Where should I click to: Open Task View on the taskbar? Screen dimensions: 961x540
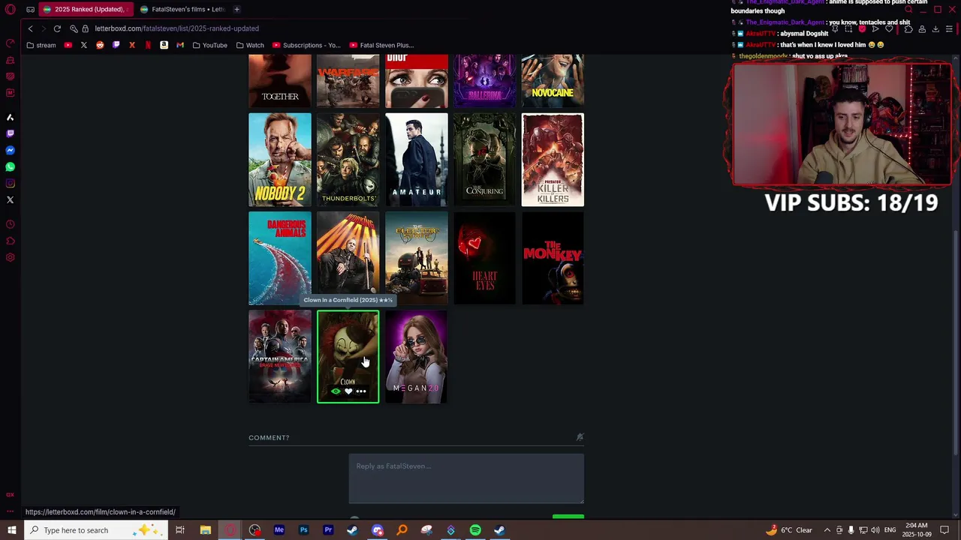click(x=180, y=530)
